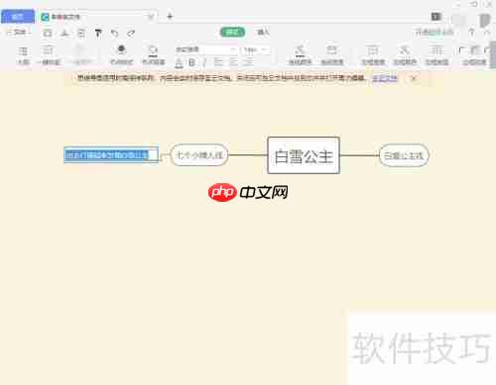Click the print icon in quick toolbar
The width and height of the screenshot is (496, 385).
(x=81, y=33)
